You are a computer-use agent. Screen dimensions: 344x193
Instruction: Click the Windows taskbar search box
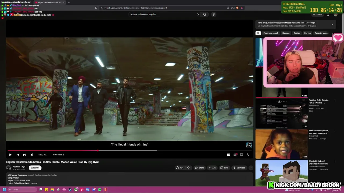22,190
